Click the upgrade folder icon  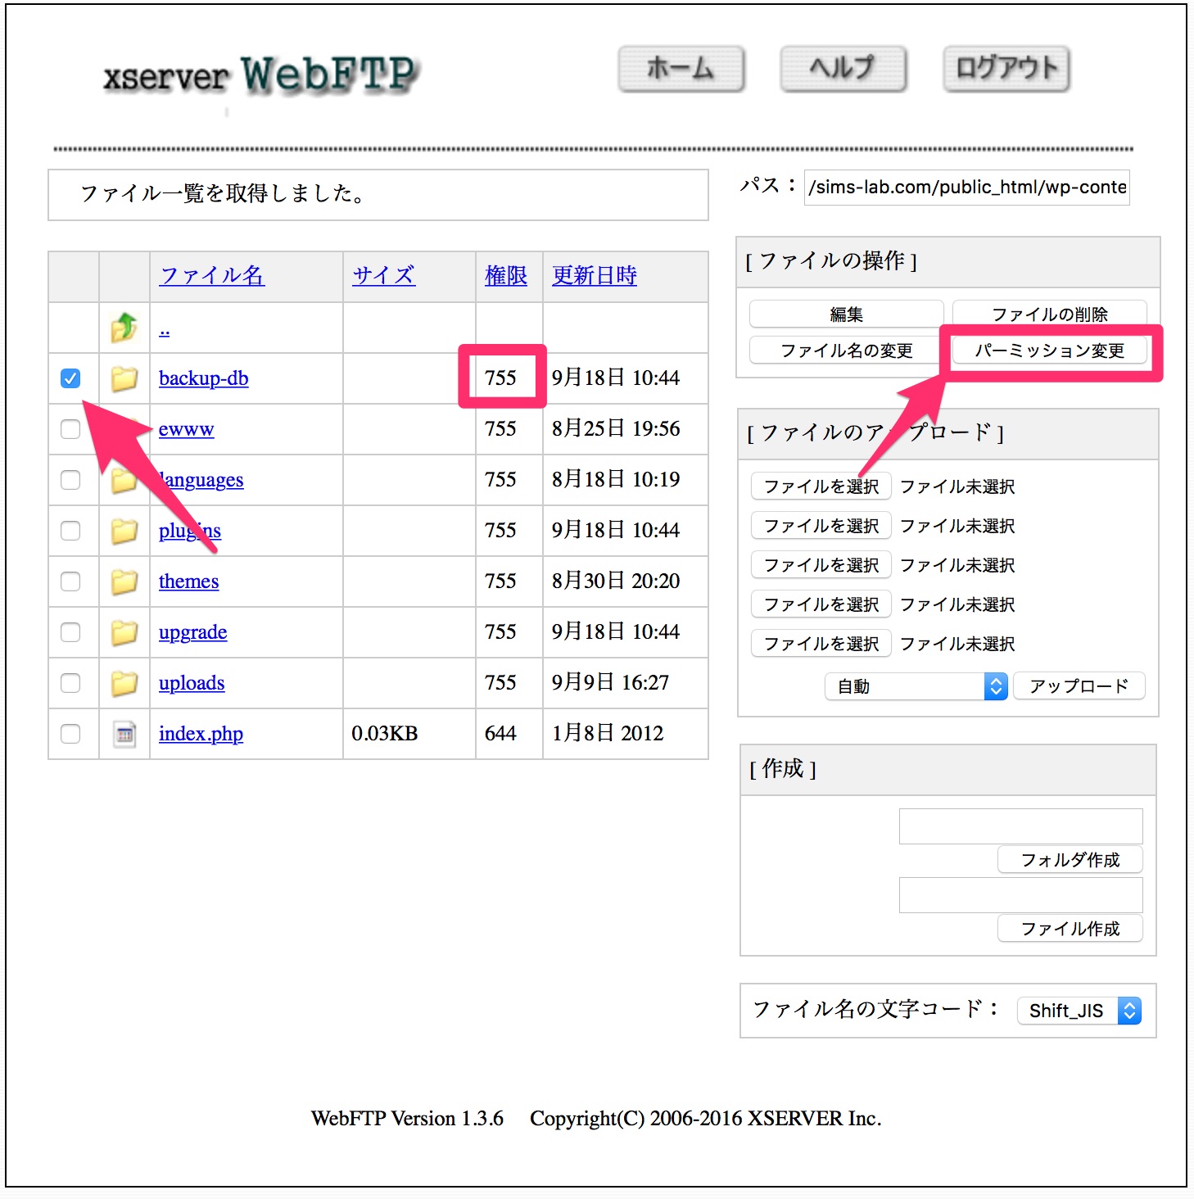tap(124, 632)
